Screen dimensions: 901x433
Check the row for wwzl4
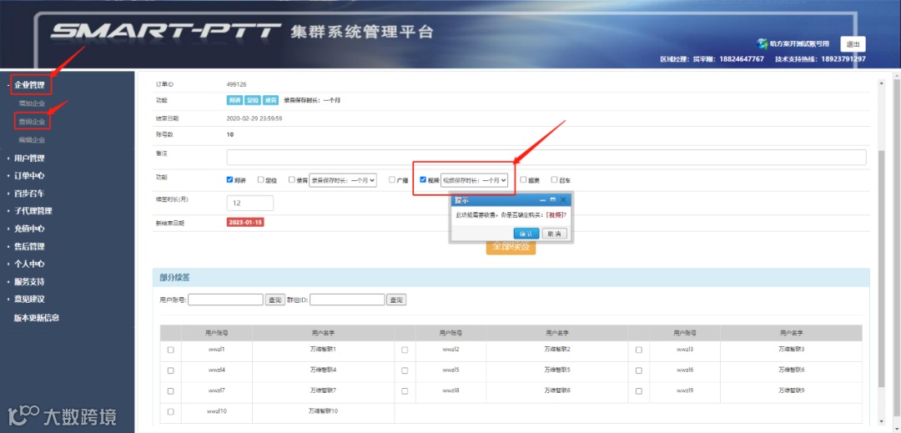coord(170,371)
